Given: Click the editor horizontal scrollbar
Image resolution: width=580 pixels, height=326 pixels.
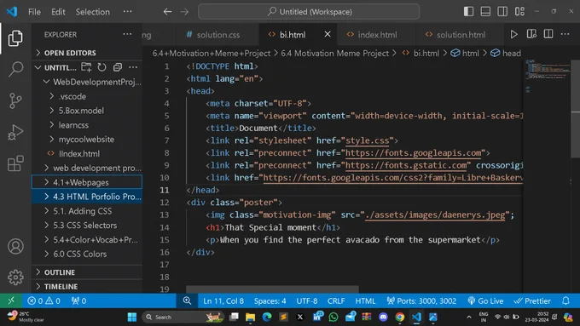Looking at the screenshot, I should coord(272,289).
